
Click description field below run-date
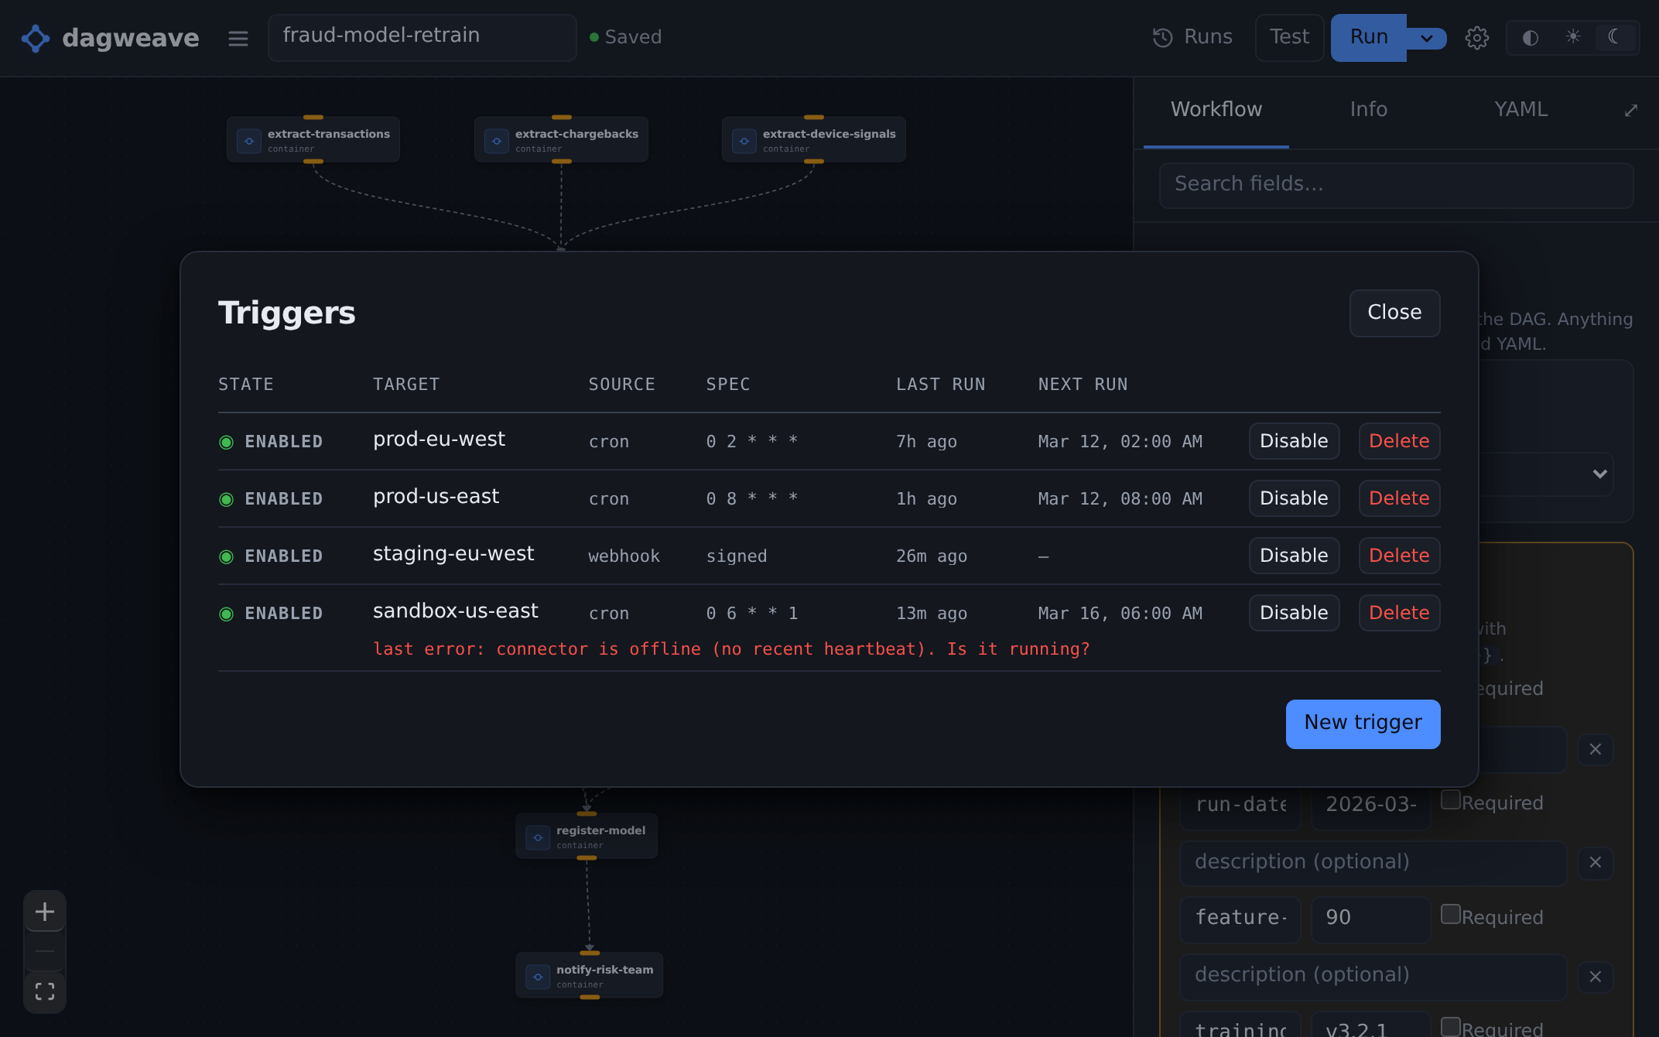1373,862
